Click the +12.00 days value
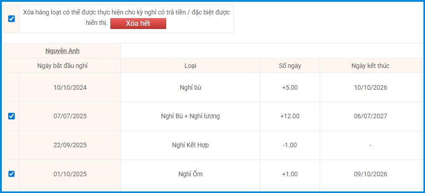This screenshot has width=425, height=193. pyautogui.click(x=290, y=116)
